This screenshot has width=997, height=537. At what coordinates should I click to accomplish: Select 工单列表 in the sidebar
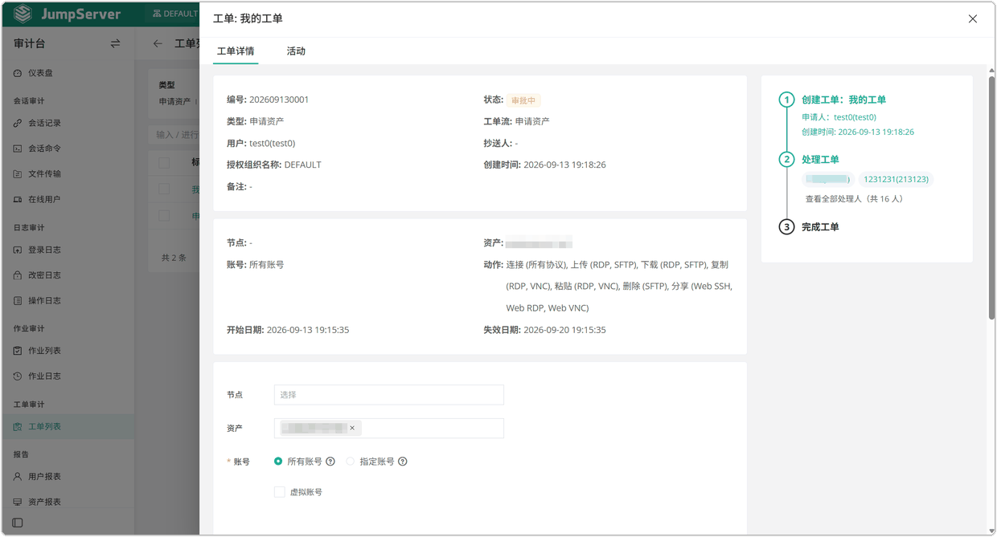[68, 426]
